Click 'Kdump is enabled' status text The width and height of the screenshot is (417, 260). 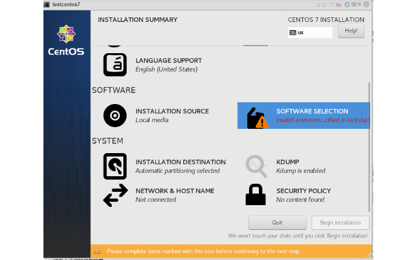tap(301, 170)
